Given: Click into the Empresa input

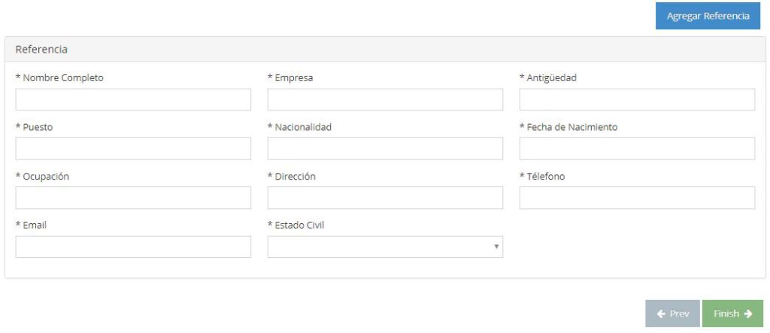Looking at the screenshot, I should (x=385, y=99).
